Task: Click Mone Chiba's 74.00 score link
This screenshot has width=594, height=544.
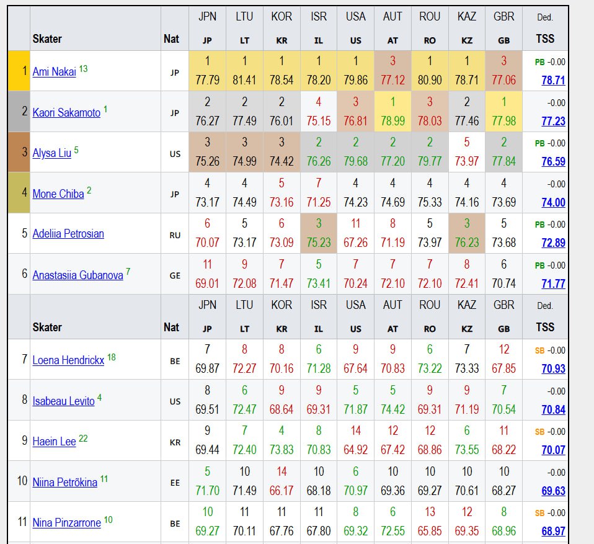Action: click(553, 203)
